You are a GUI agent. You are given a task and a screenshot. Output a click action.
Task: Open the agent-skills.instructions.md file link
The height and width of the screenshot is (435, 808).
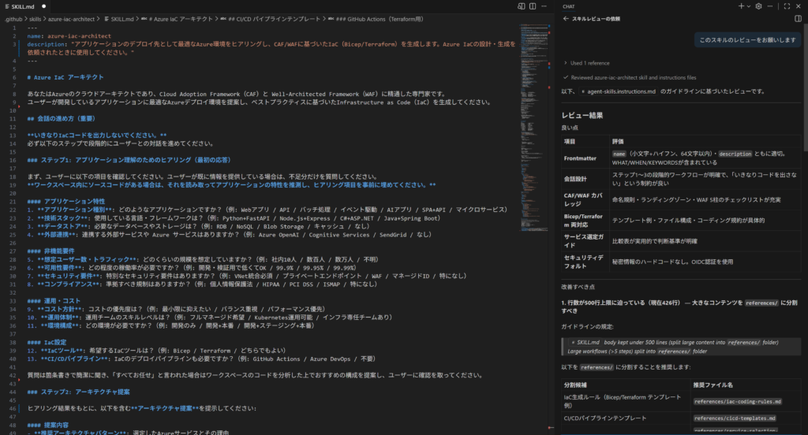pos(619,91)
